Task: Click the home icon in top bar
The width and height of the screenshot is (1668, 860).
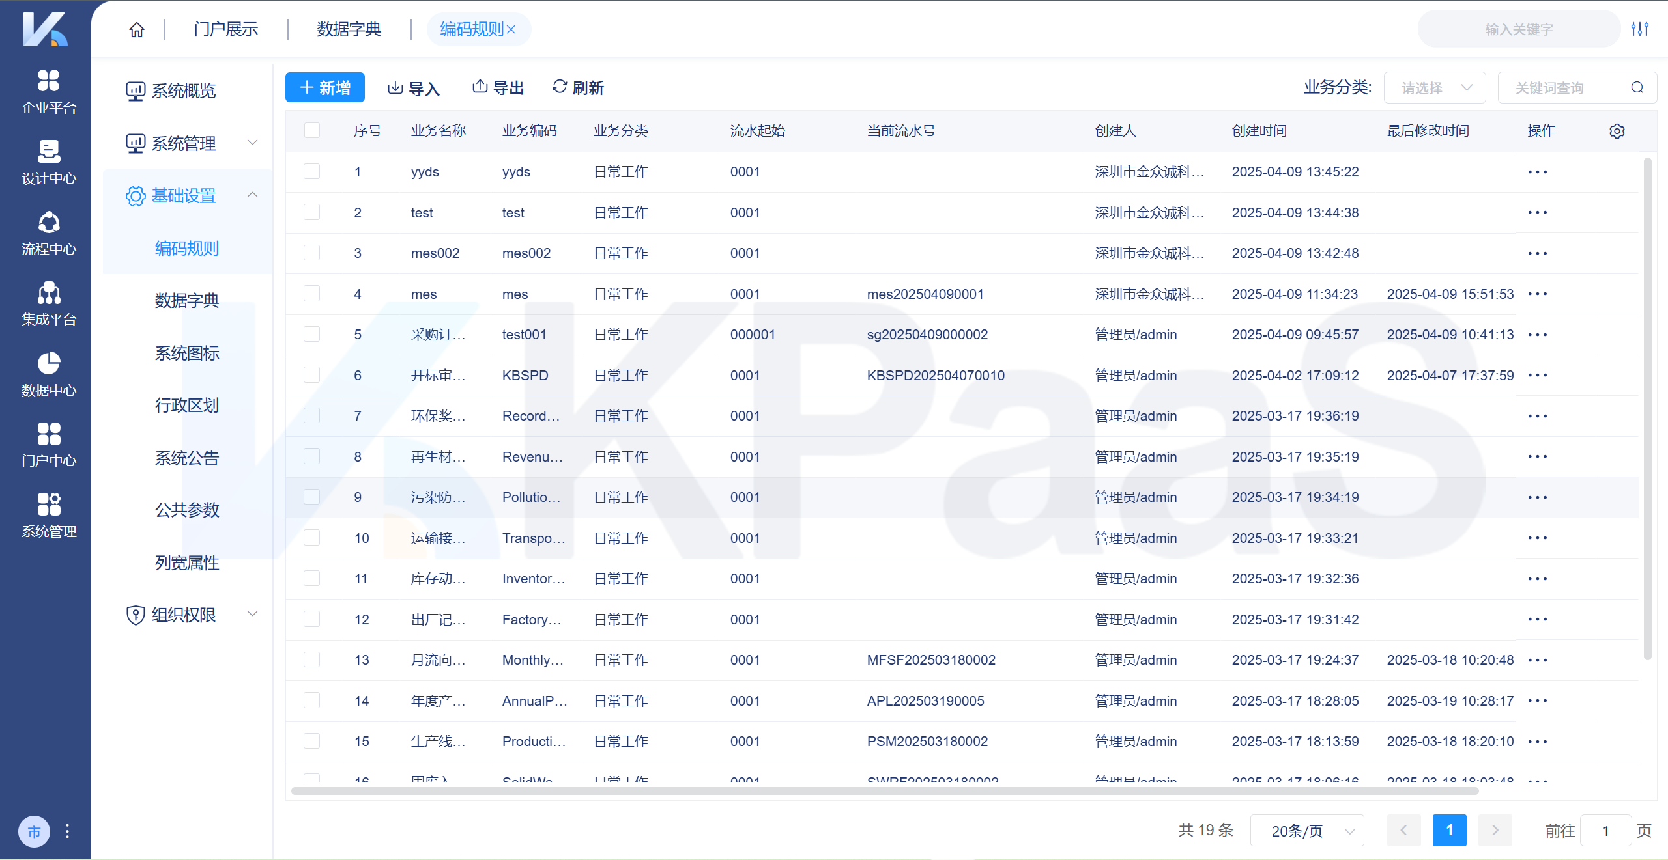Action: tap(137, 30)
